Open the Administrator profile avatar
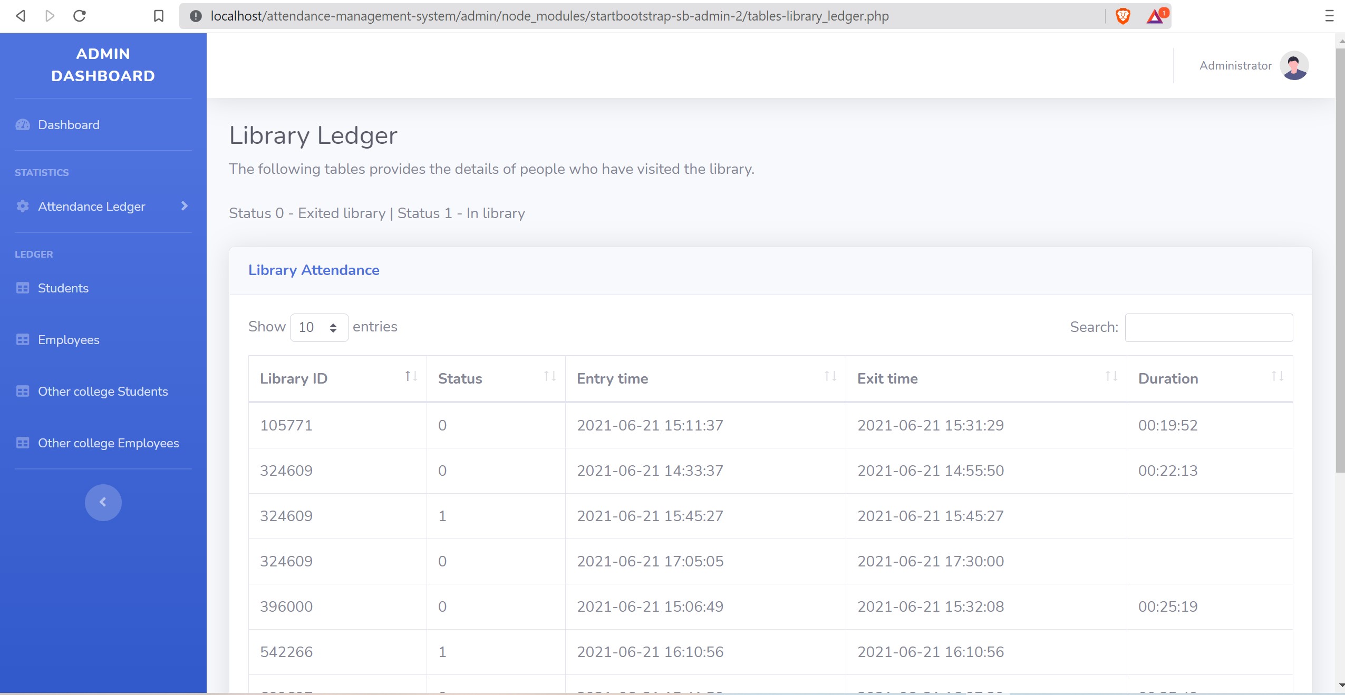Image resolution: width=1345 pixels, height=695 pixels. pyautogui.click(x=1293, y=65)
